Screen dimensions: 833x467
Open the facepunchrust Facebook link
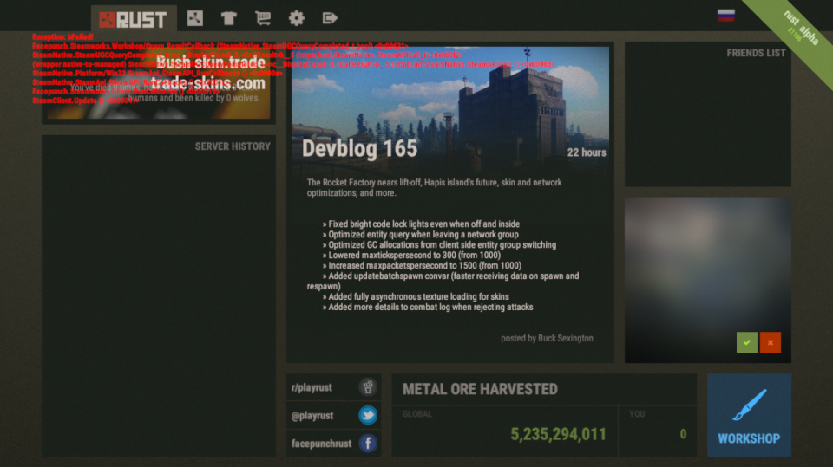(x=333, y=443)
